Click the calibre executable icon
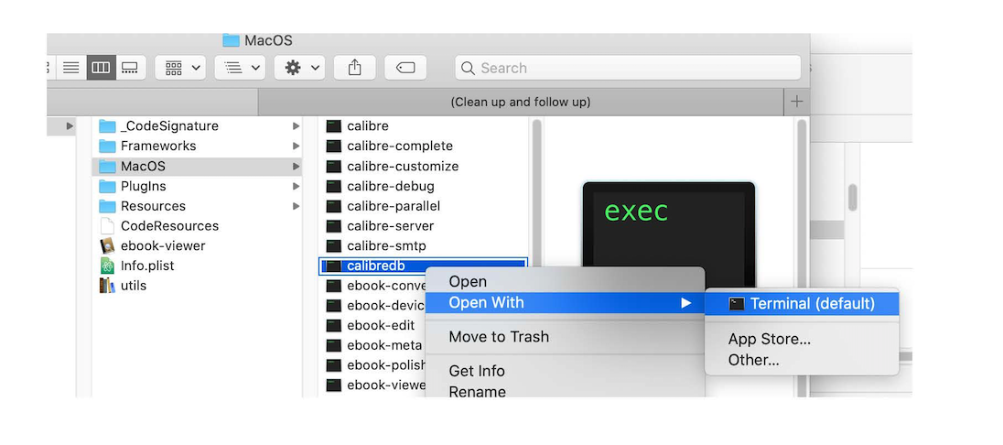Screen dimensions: 1003x445 pos(333,126)
